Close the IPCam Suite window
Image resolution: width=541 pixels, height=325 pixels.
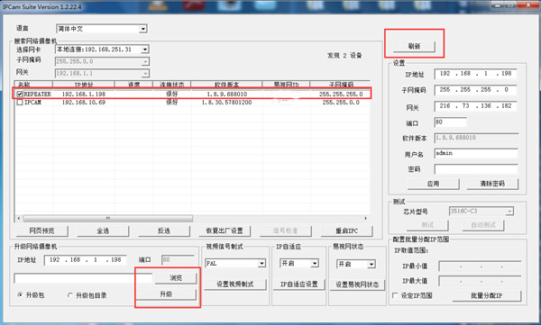coord(528,5)
